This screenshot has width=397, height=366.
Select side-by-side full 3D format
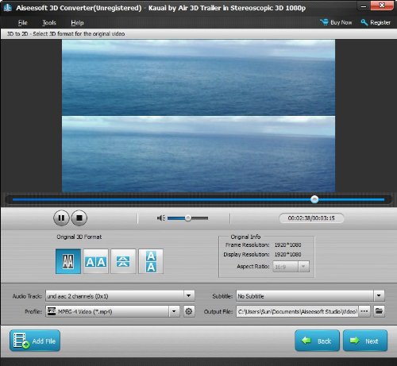click(95, 261)
